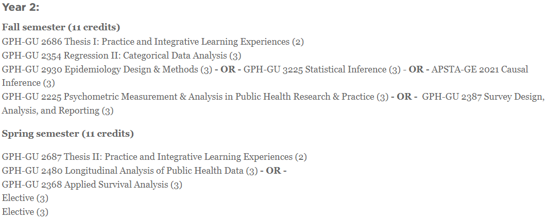Screen dimensions: 548x220
Task: Select GPH-GU 2225 Psychometric Measurement course
Action: click(x=195, y=97)
